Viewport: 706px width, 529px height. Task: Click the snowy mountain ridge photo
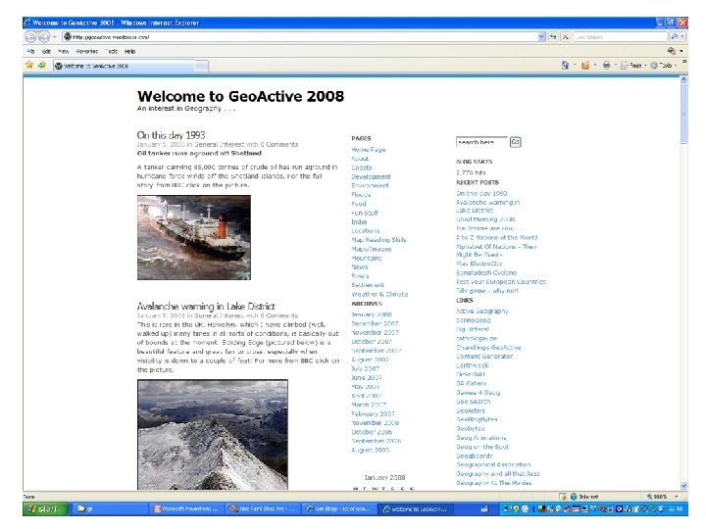(213, 435)
